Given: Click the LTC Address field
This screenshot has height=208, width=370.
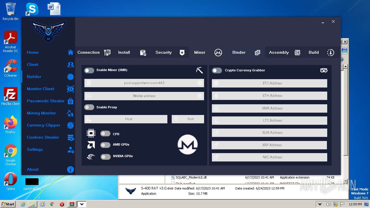Looking at the screenshot, I should tap(269, 120).
